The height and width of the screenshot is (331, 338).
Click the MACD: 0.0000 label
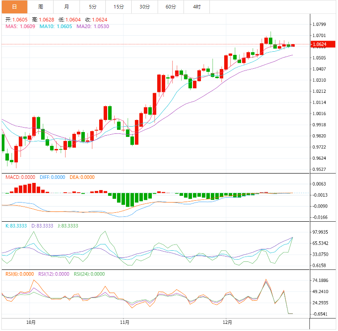pyautogui.click(x=20, y=178)
